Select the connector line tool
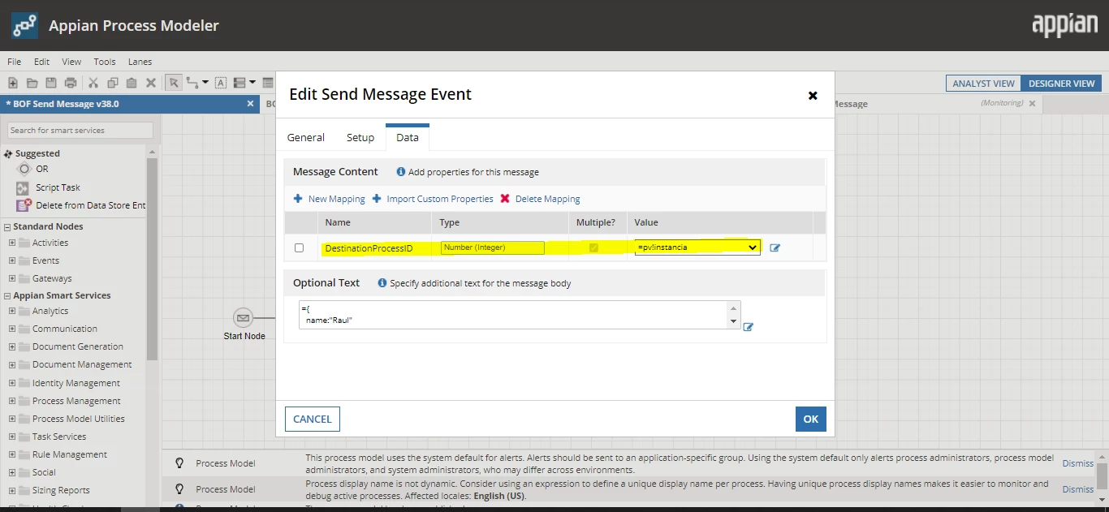The height and width of the screenshot is (512, 1109). pyautogui.click(x=192, y=83)
